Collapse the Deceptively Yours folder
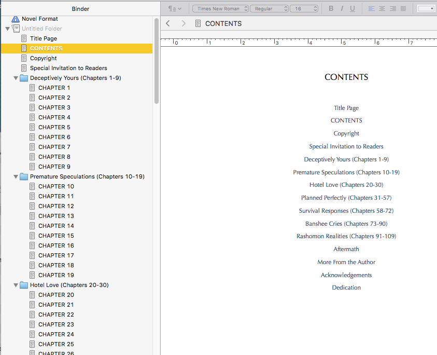Image resolution: width=437 pixels, height=355 pixels. (16, 78)
